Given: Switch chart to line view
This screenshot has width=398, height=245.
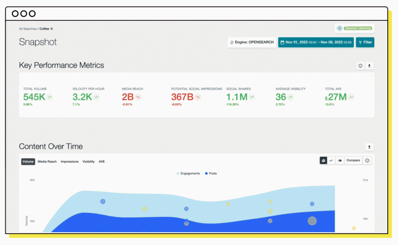Looking at the screenshot, I should pos(332,160).
